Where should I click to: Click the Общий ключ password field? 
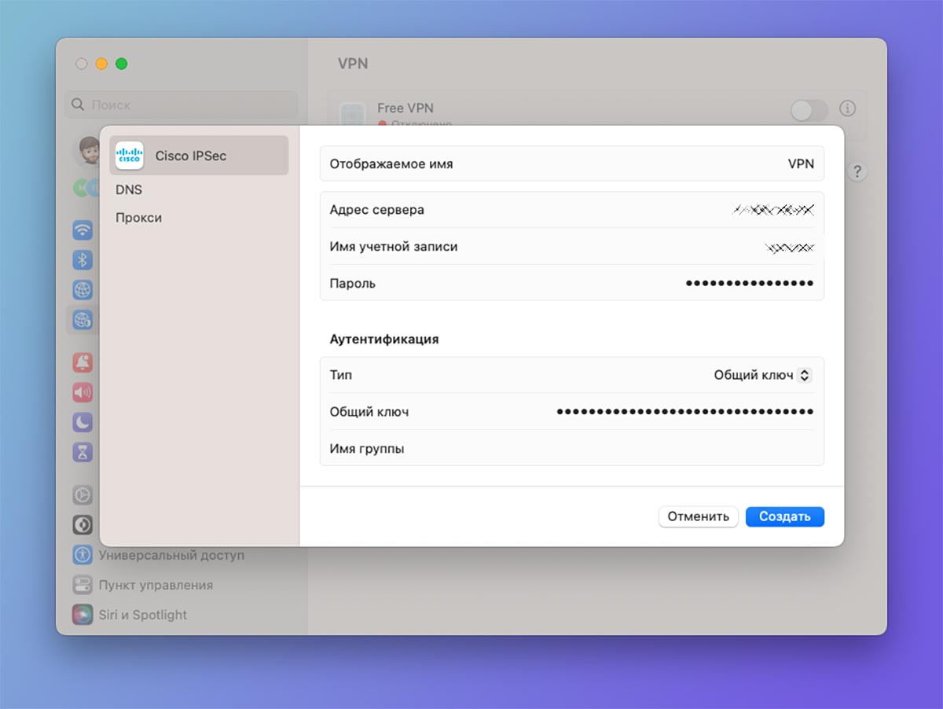click(572, 412)
